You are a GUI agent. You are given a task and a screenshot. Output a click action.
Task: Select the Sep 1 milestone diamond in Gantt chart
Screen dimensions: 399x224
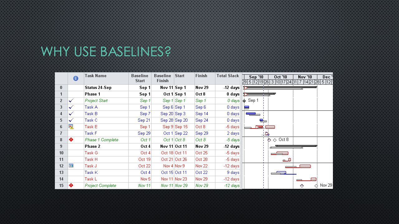[x=244, y=101]
